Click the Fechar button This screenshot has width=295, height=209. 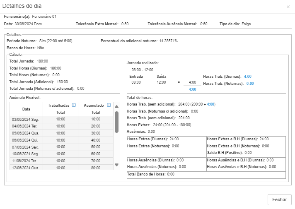(279, 199)
